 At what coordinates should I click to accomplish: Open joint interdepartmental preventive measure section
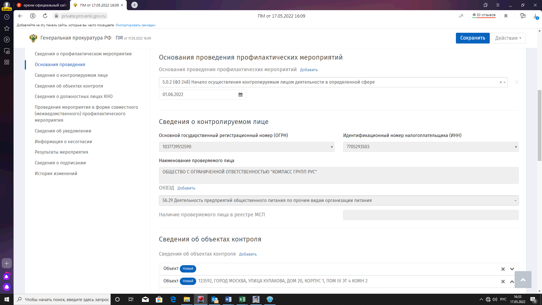click(x=86, y=114)
